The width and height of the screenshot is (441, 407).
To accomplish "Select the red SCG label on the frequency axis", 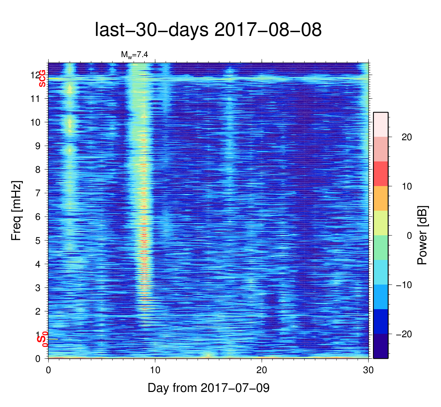I will click(42, 78).
